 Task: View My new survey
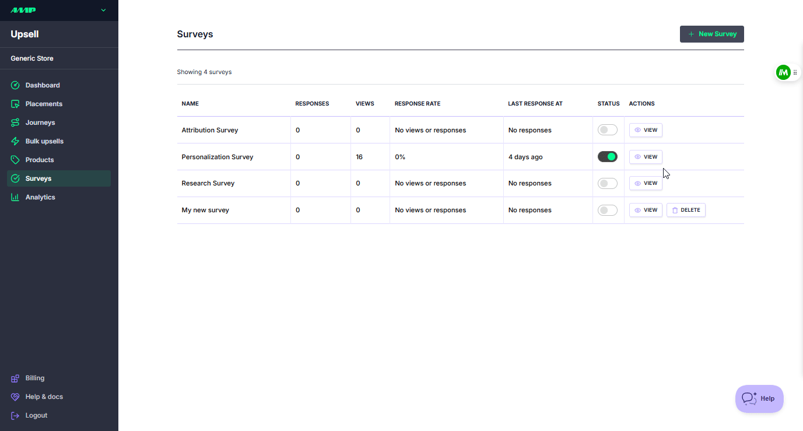(646, 210)
